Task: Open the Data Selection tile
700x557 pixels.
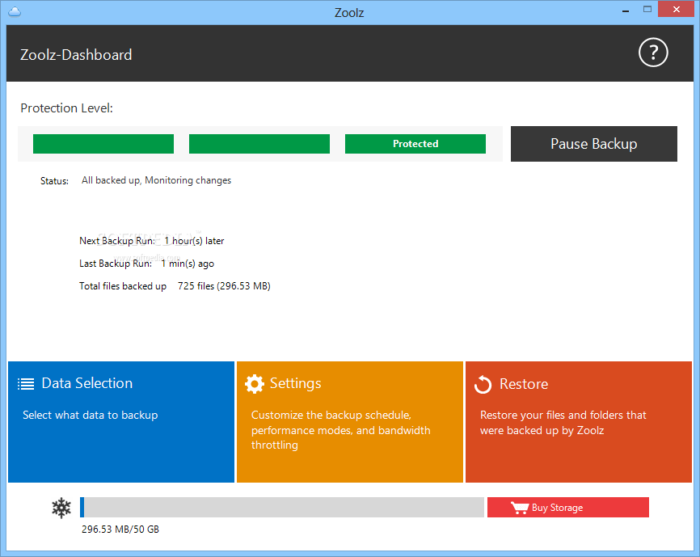Action: coord(121,422)
